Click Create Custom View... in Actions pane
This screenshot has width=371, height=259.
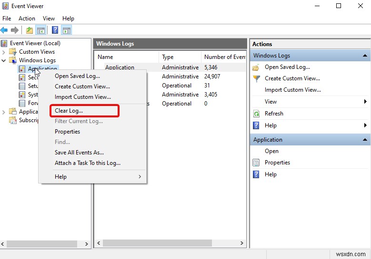[292, 78]
